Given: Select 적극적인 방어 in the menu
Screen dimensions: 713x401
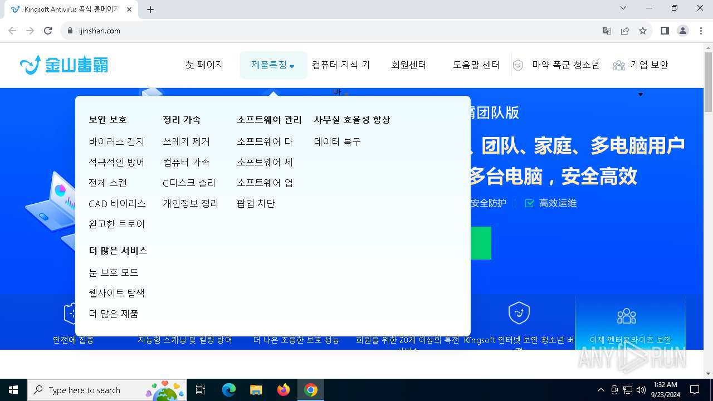Looking at the screenshot, I should click(x=116, y=163).
